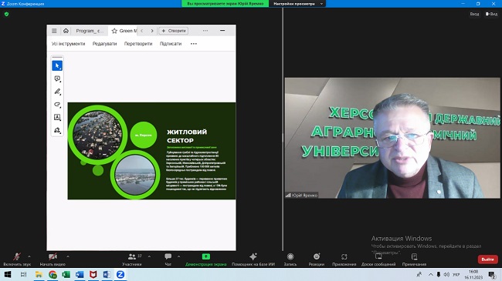The height and width of the screenshot is (281, 502).
Task: Open Доски сообщений whiteboards
Action: (x=378, y=259)
